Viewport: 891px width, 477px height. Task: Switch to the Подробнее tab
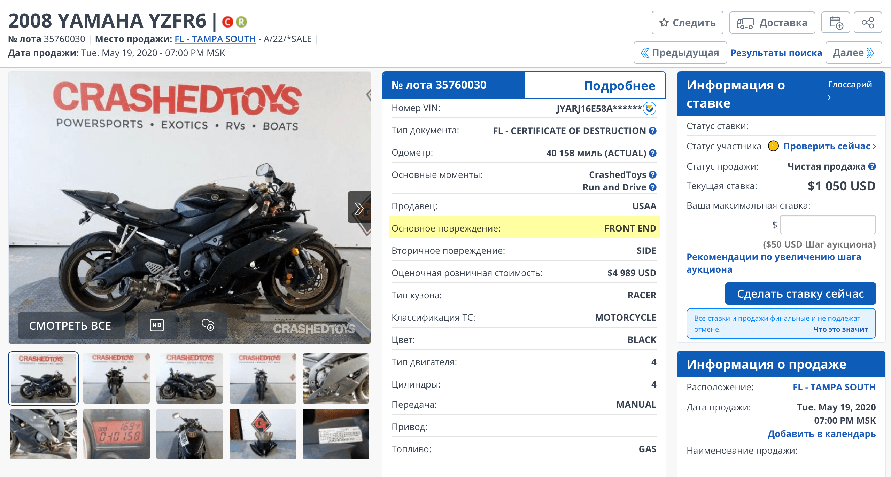[x=595, y=85]
